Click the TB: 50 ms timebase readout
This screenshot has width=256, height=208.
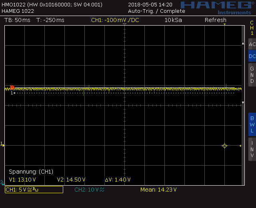[17, 20]
